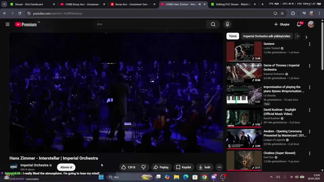Open the tab search dropdown arrow
Viewport: 324px width, 182px height.
point(4,4)
